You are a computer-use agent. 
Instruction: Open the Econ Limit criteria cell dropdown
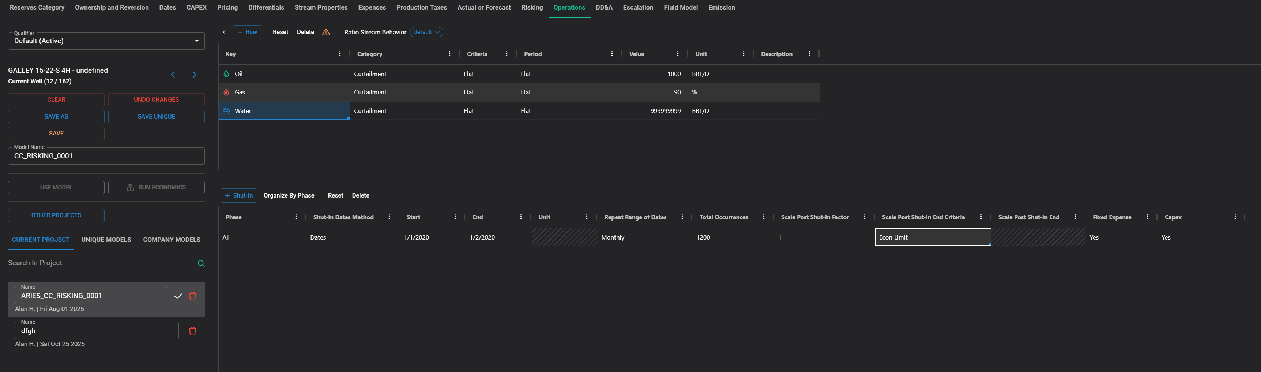(933, 237)
